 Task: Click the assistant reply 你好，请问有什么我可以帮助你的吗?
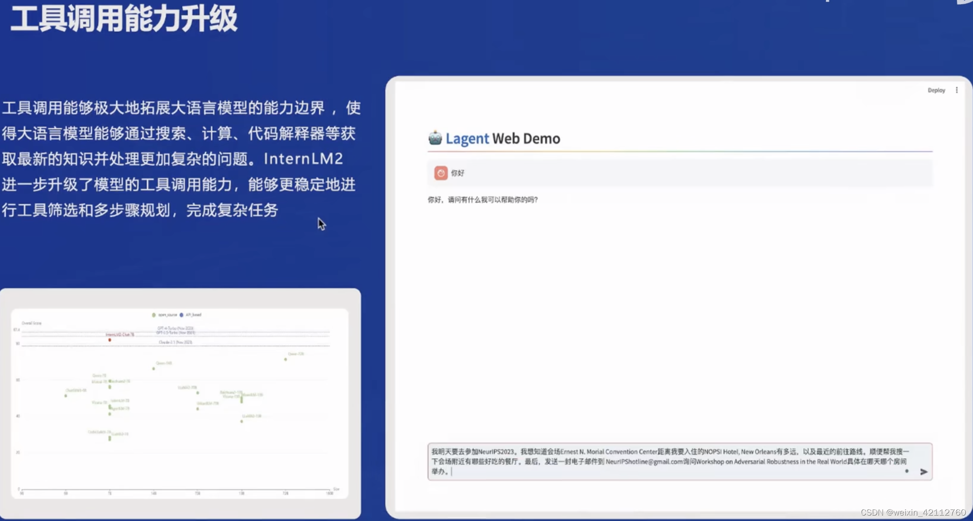tap(483, 200)
